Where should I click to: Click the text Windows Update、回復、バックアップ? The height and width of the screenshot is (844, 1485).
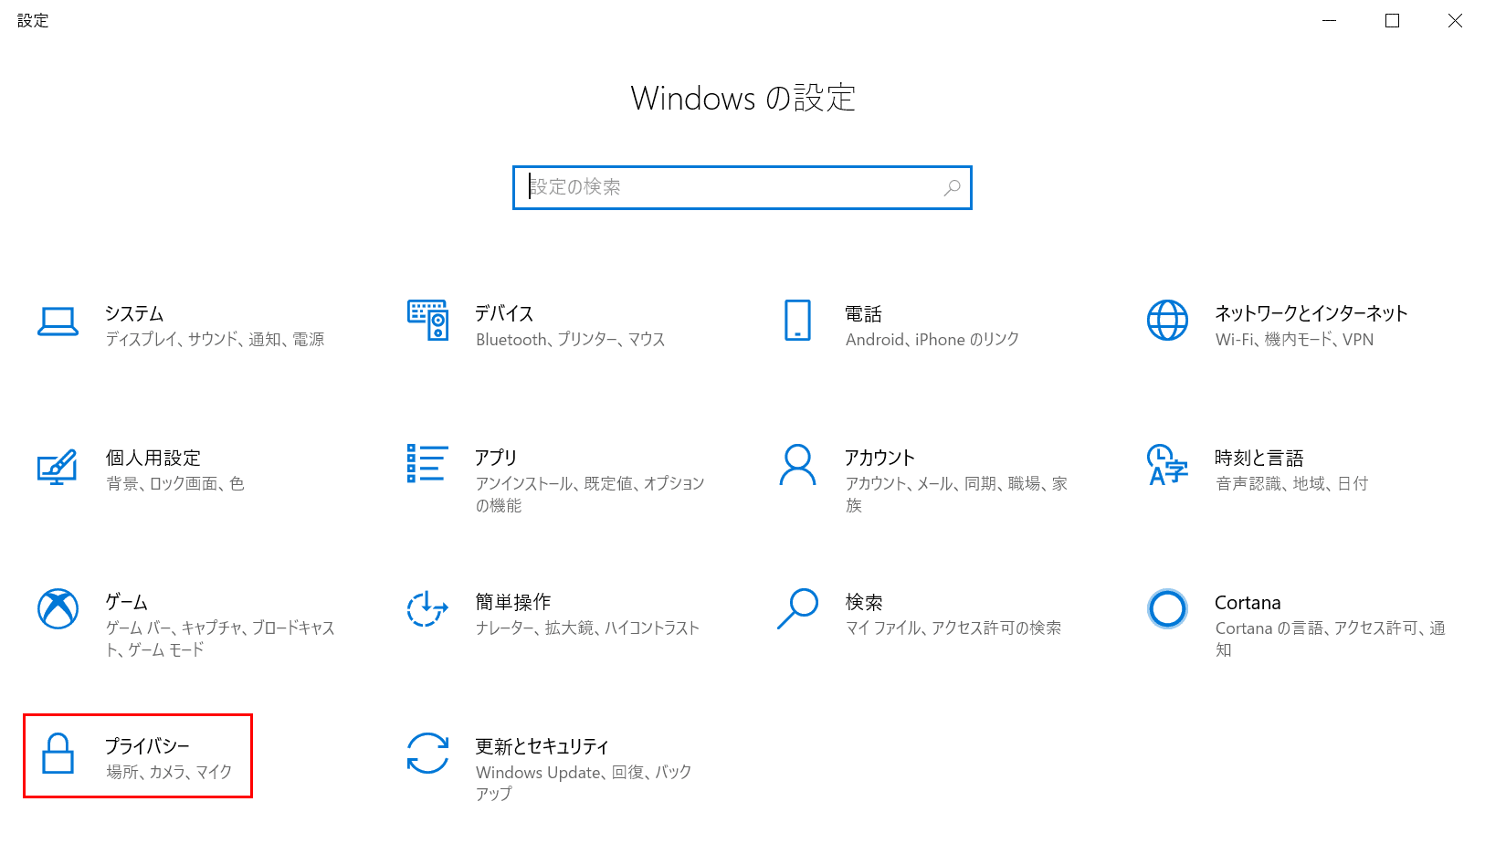click(x=584, y=783)
